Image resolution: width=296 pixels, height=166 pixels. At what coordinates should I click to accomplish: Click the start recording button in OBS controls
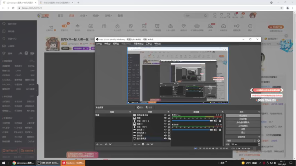243,119
